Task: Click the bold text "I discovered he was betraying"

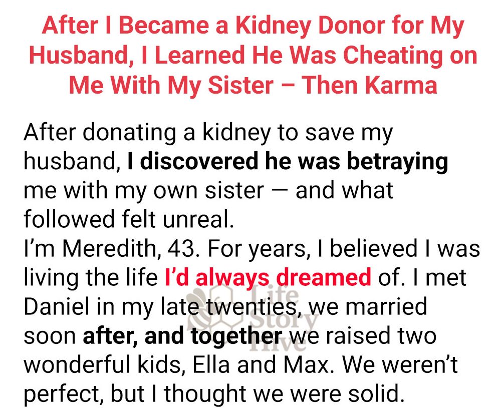Action: pyautogui.click(x=288, y=162)
